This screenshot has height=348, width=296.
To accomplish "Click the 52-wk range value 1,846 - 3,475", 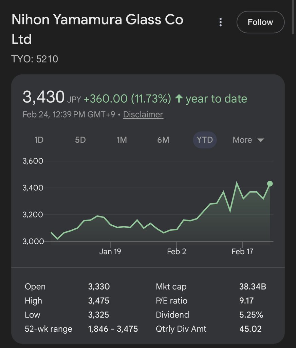I will tap(113, 329).
